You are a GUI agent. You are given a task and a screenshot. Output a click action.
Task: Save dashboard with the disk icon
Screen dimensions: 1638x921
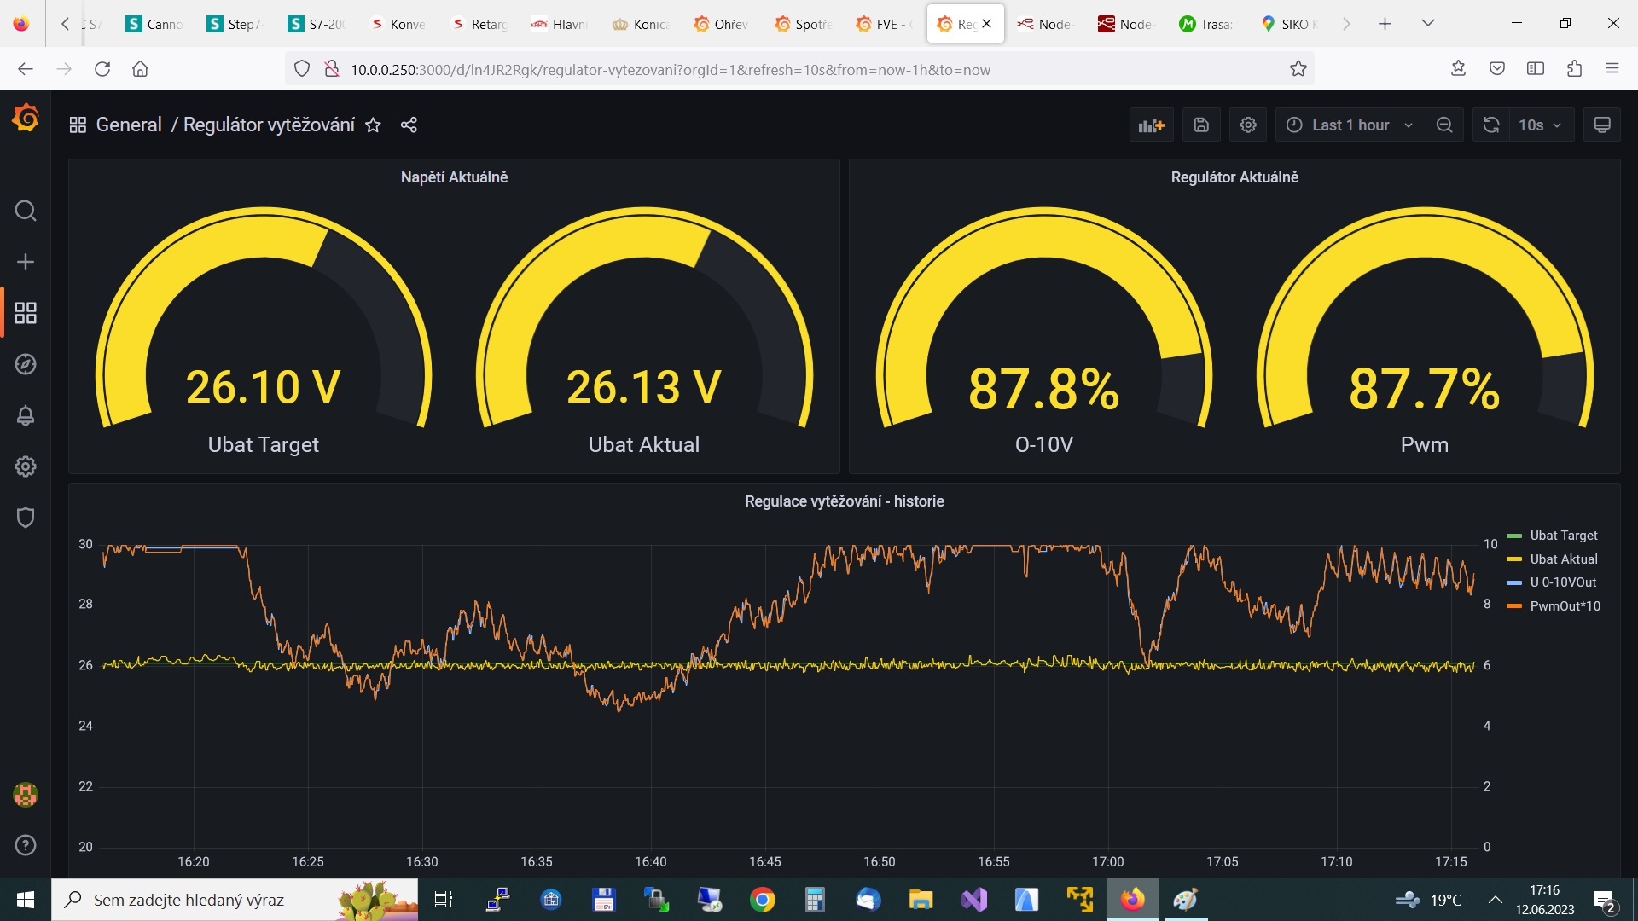1201,125
